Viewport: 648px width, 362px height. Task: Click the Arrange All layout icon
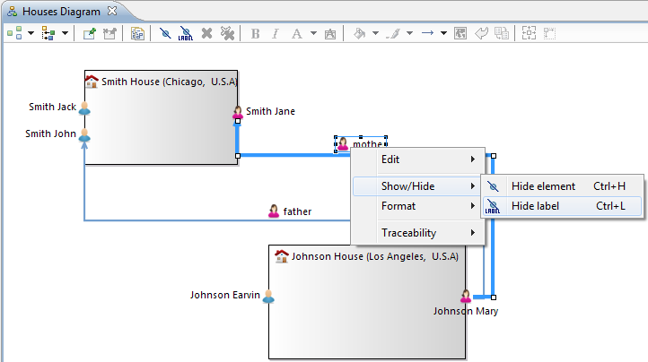click(49, 33)
